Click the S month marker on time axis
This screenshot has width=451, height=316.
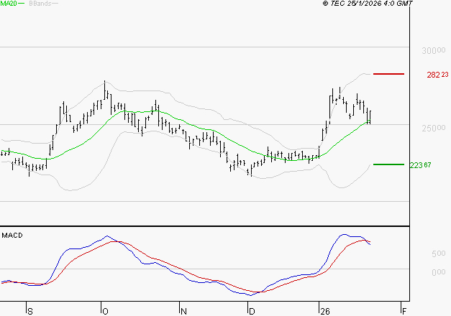click(x=30, y=312)
